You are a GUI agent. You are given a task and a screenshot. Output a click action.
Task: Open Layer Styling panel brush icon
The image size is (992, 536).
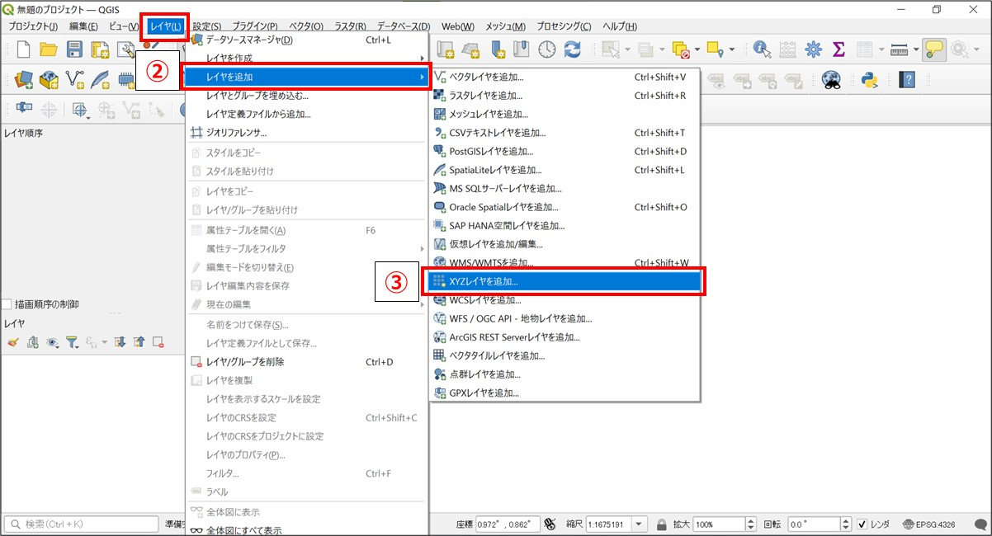pyautogui.click(x=12, y=341)
